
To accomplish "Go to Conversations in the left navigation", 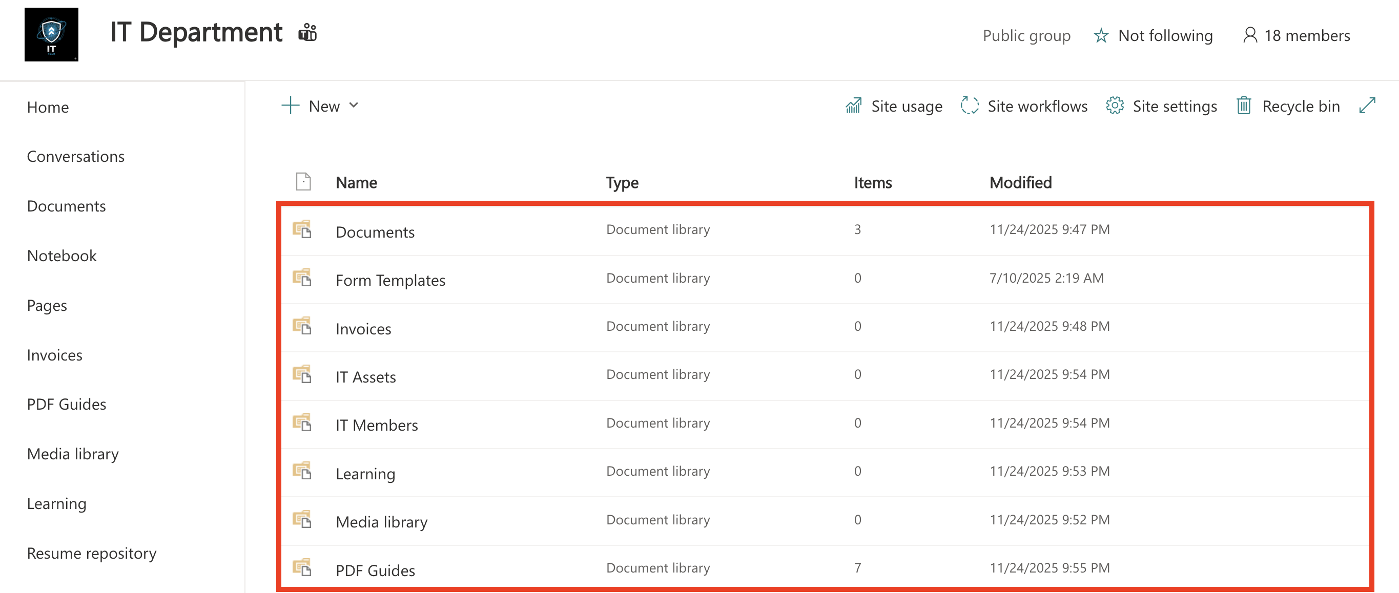I will pos(75,156).
